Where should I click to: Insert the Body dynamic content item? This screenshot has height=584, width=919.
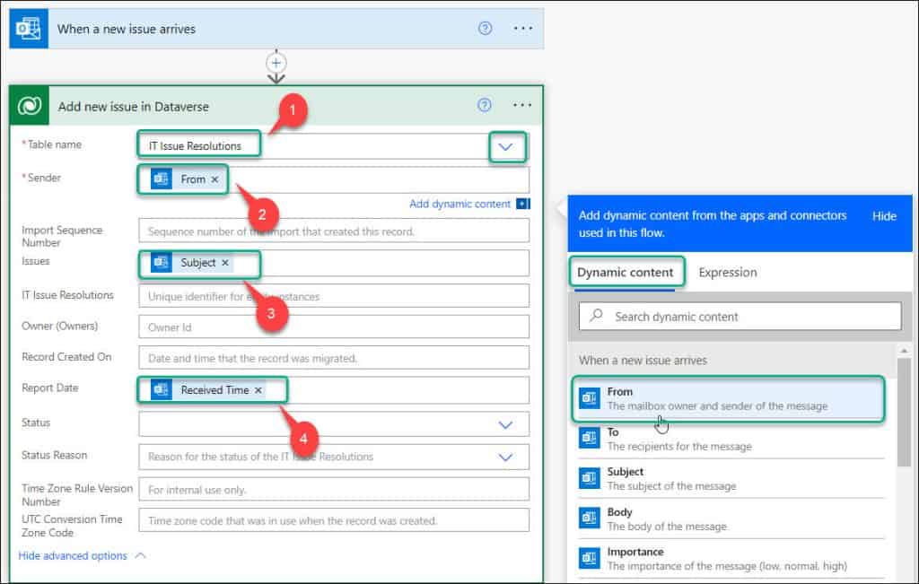pos(731,519)
